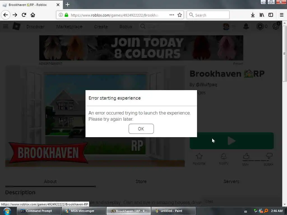Image resolution: width=287 pixels, height=215 pixels.
Task: Click the green Play button
Action: [232, 141]
